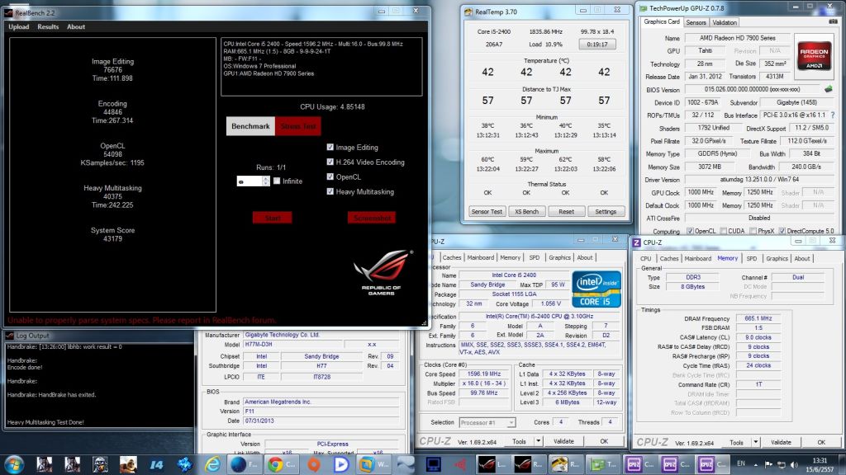Open the third CPU-Z taskbar button

click(713, 463)
